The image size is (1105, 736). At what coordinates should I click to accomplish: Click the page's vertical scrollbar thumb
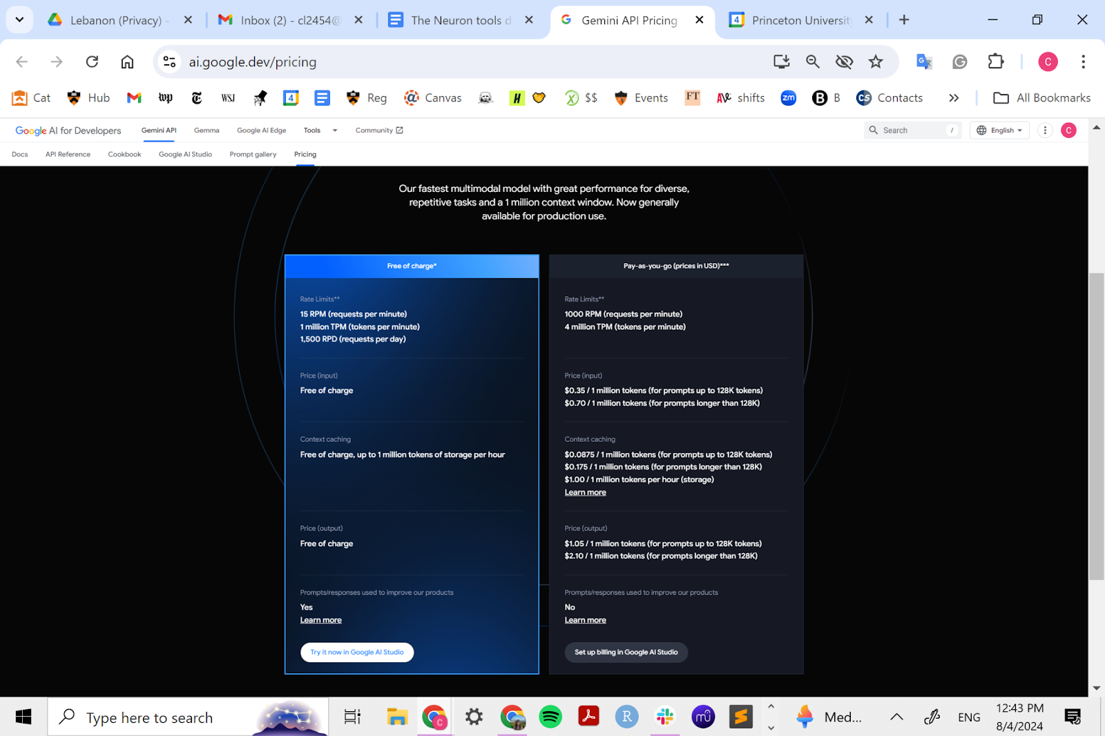1096,427
